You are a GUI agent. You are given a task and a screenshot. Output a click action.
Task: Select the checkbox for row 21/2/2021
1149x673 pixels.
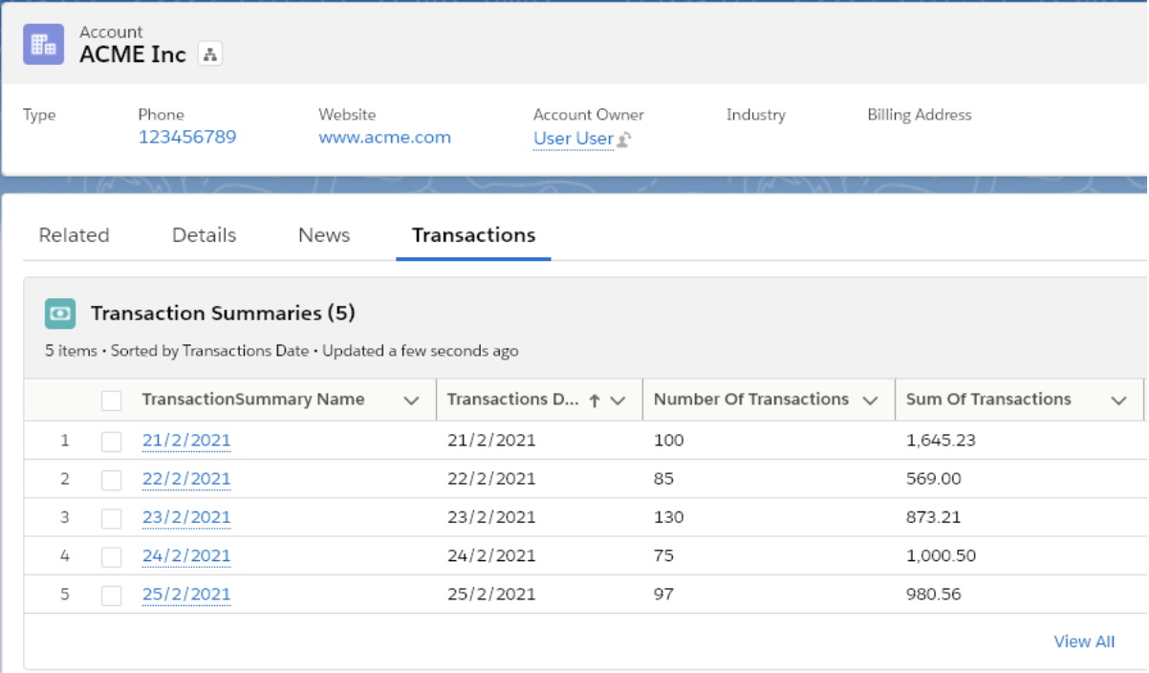(x=112, y=441)
